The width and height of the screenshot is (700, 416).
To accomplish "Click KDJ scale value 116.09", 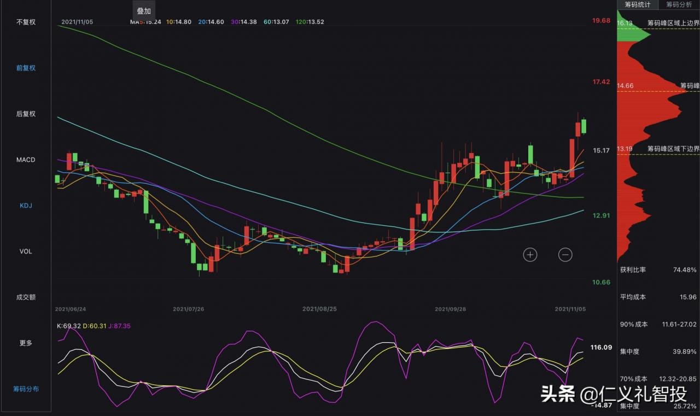I will coord(601,347).
